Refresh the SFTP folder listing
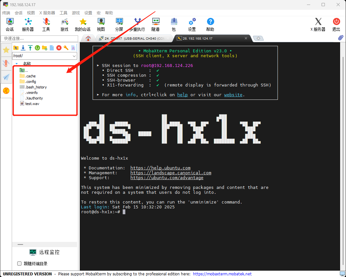This screenshot has height=277, width=346. coord(37,48)
